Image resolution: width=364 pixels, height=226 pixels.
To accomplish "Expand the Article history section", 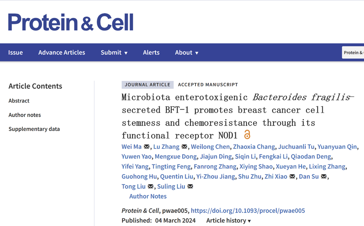I will coord(229,221).
